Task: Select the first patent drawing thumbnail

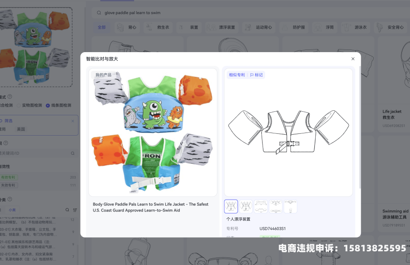Action: 231,207
